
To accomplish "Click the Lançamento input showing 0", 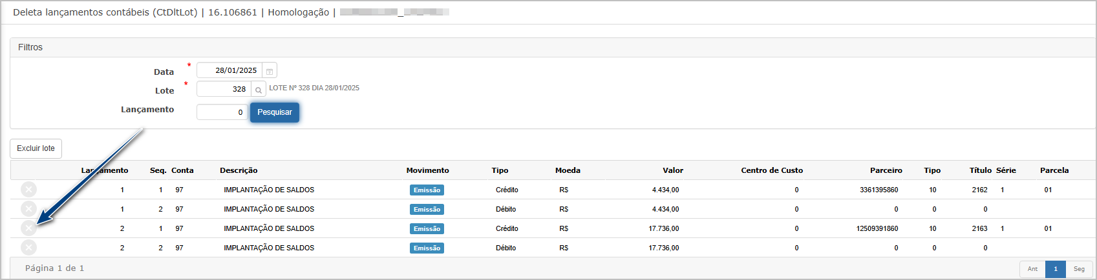I will click(x=222, y=112).
